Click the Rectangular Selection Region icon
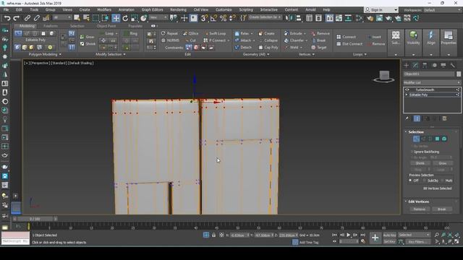The image size is (463, 260). point(95,18)
